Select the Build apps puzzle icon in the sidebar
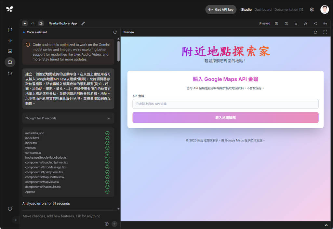The image size is (333, 229). [10, 62]
